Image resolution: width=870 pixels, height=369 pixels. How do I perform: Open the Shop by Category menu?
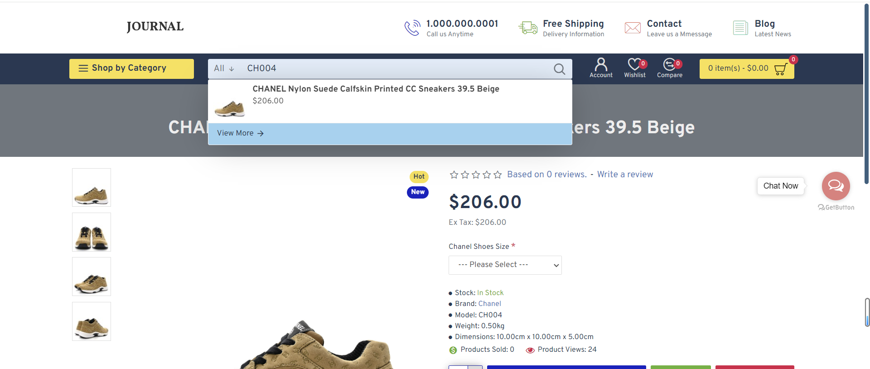(x=131, y=68)
